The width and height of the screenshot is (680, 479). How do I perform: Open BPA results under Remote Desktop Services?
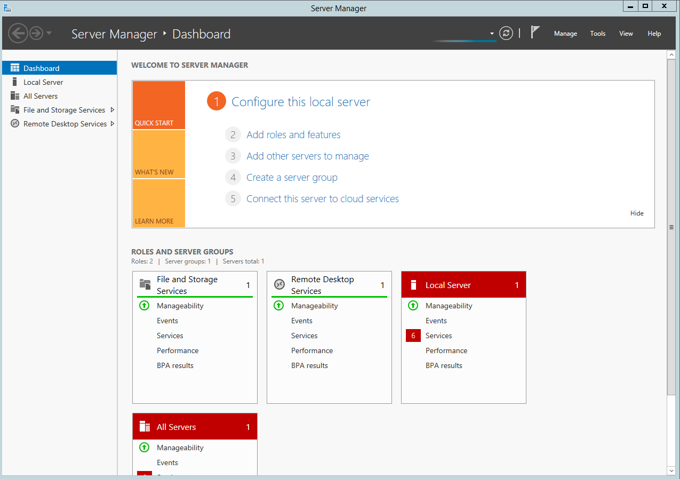[x=309, y=365]
